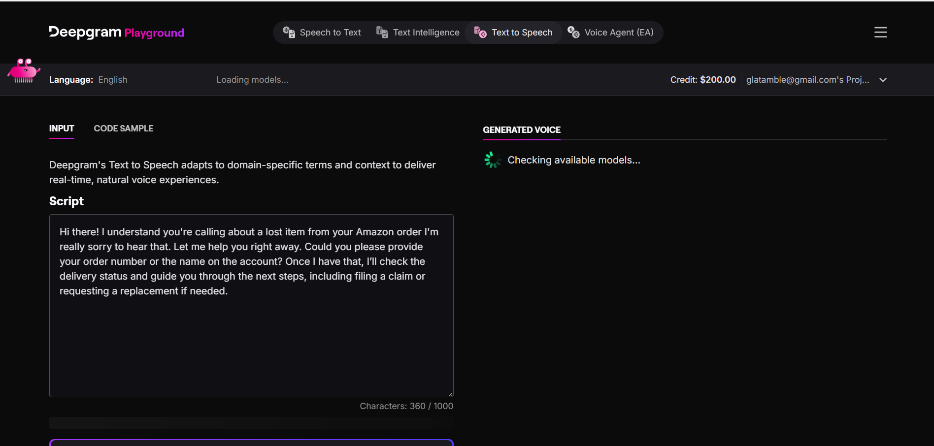934x446 pixels.
Task: Click the Text Intelligence icon
Action: (382, 32)
